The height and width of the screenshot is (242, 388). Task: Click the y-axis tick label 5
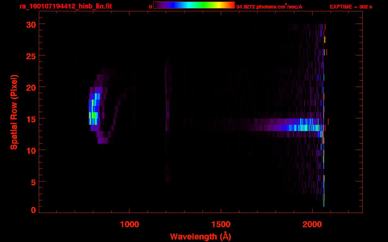[x=33, y=182]
